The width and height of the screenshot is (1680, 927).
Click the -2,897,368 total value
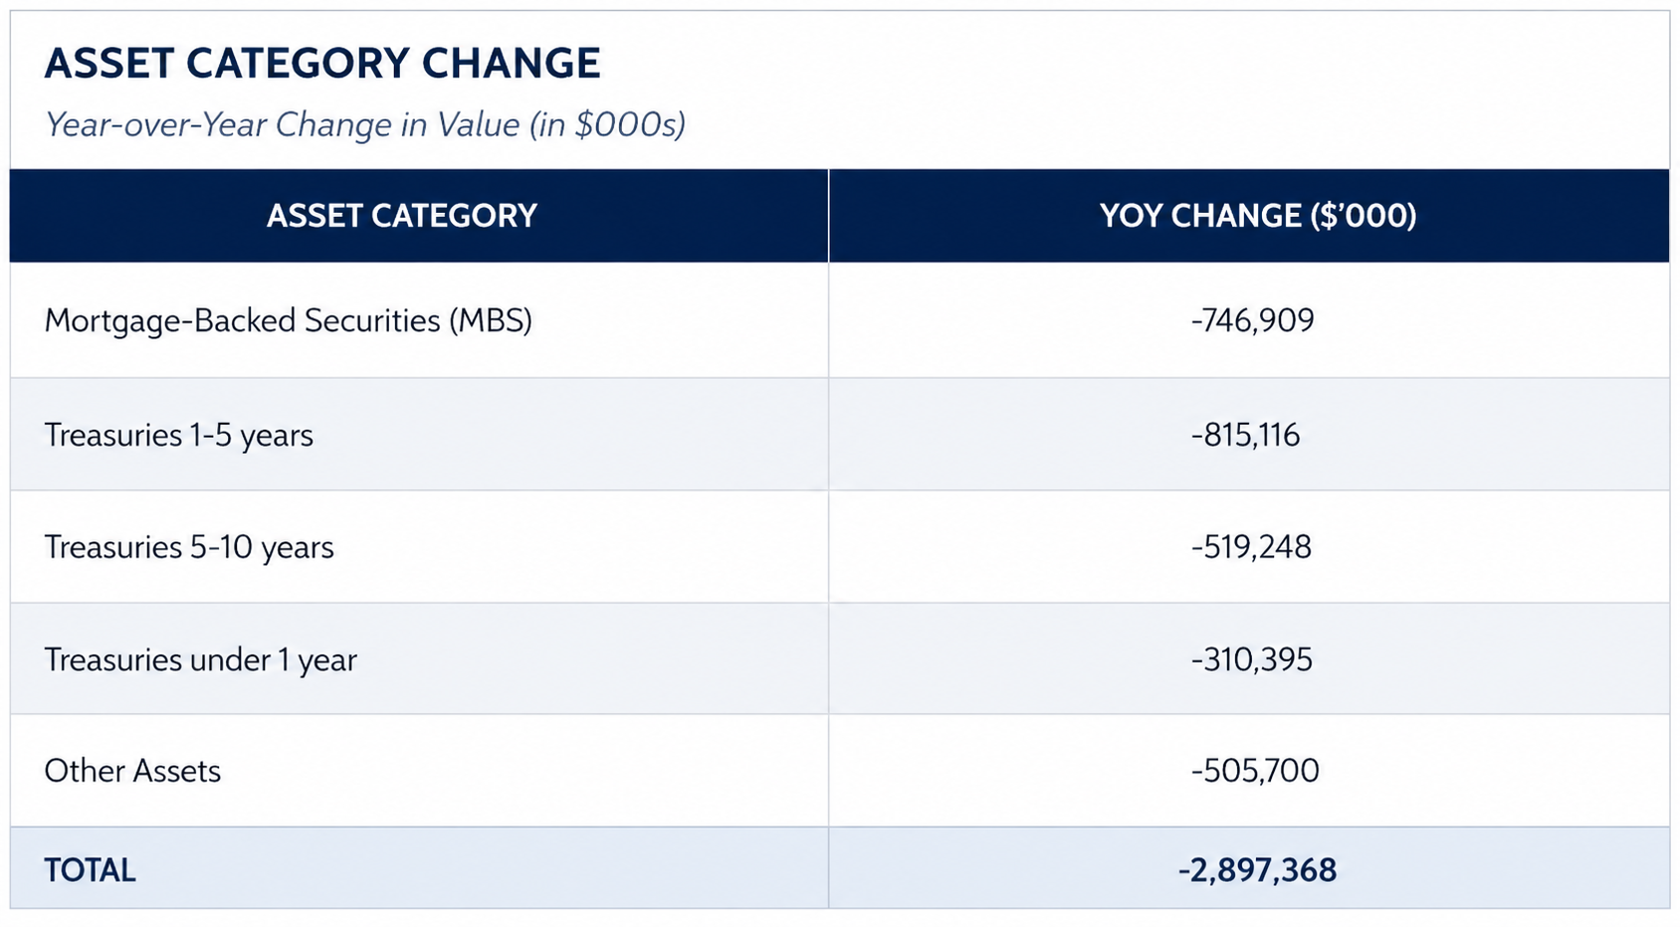pos(1257,870)
